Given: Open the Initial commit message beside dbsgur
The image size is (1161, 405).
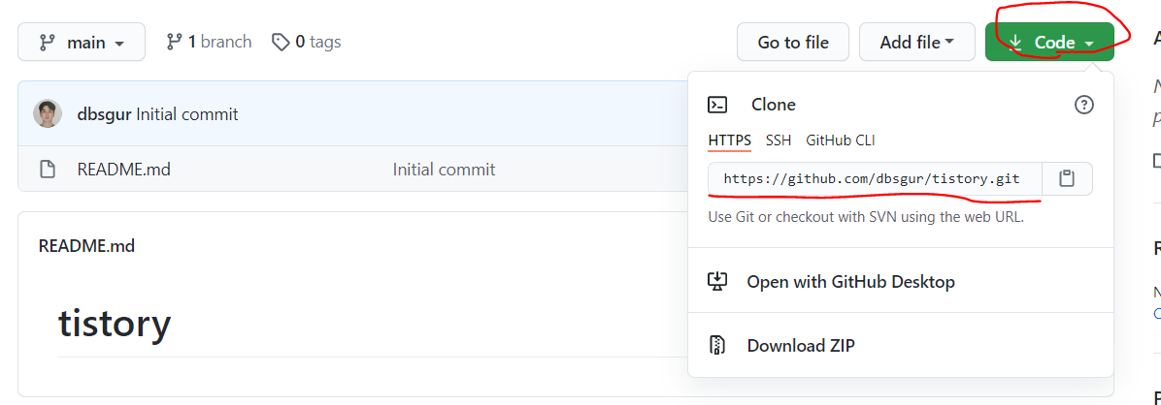Looking at the screenshot, I should [x=187, y=114].
